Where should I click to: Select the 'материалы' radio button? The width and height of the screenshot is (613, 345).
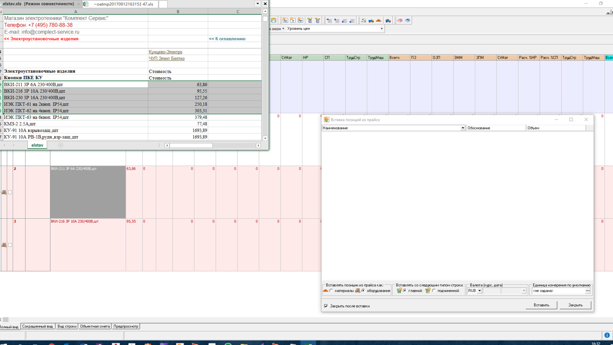point(331,291)
